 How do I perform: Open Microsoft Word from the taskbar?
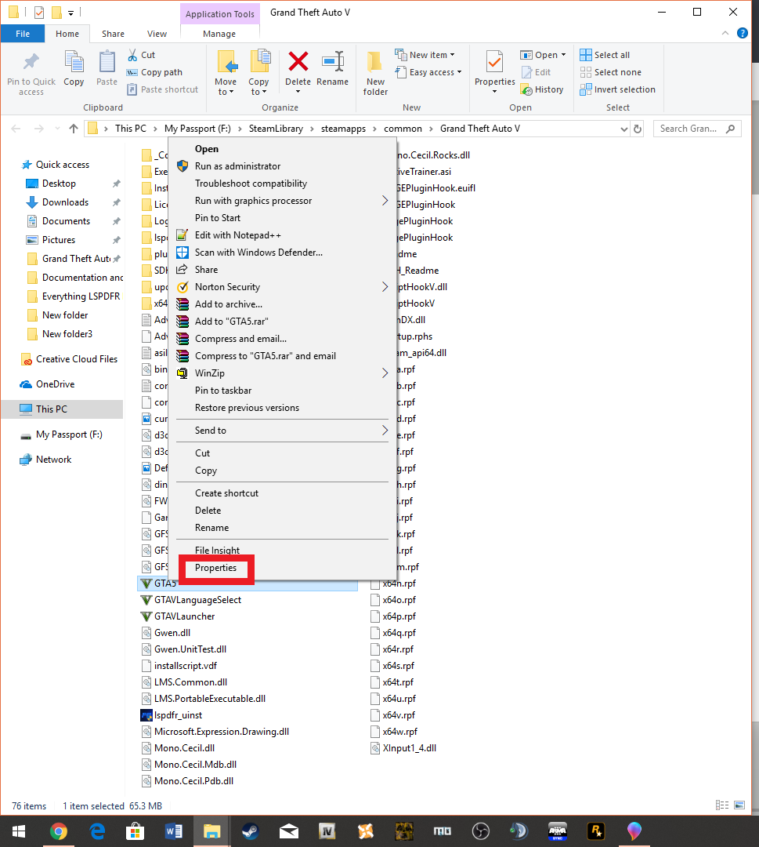click(173, 831)
